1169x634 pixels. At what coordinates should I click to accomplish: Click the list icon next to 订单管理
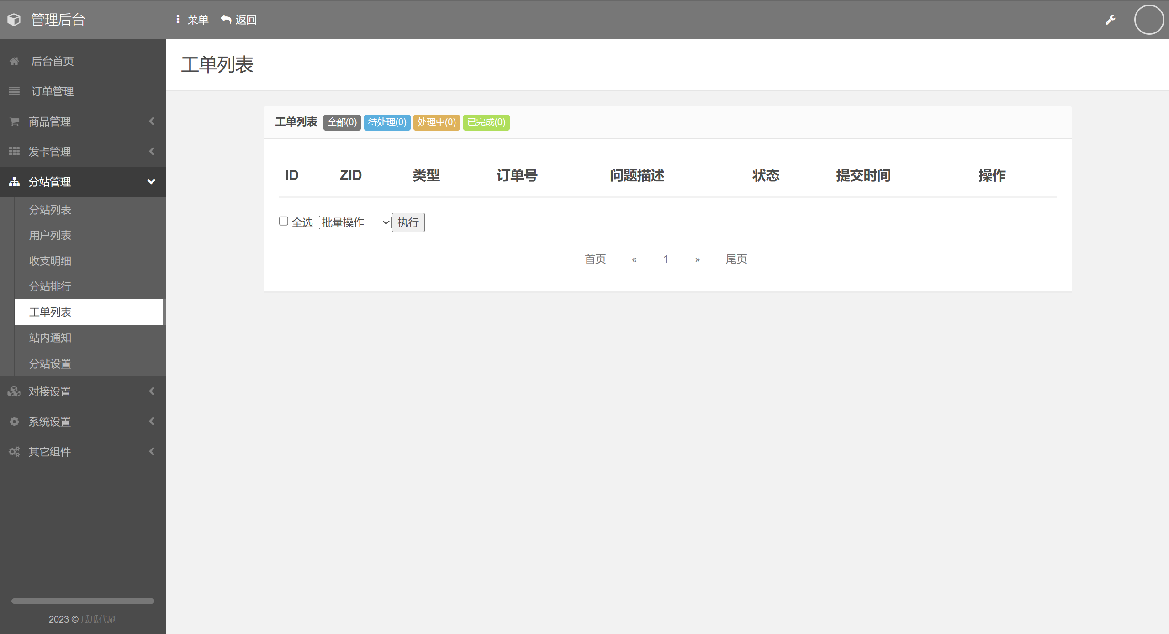tap(14, 91)
